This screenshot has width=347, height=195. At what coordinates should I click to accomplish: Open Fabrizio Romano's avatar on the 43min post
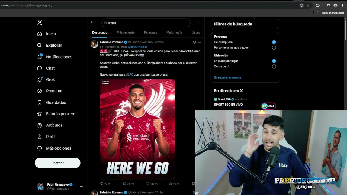pyautogui.click(x=94, y=44)
